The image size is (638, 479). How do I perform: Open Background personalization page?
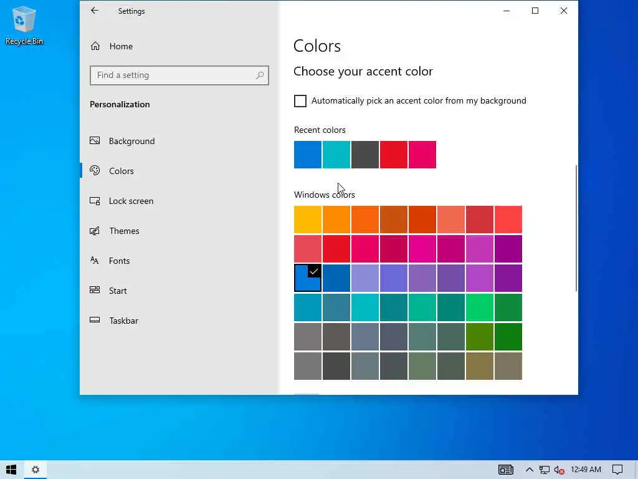pos(179,141)
